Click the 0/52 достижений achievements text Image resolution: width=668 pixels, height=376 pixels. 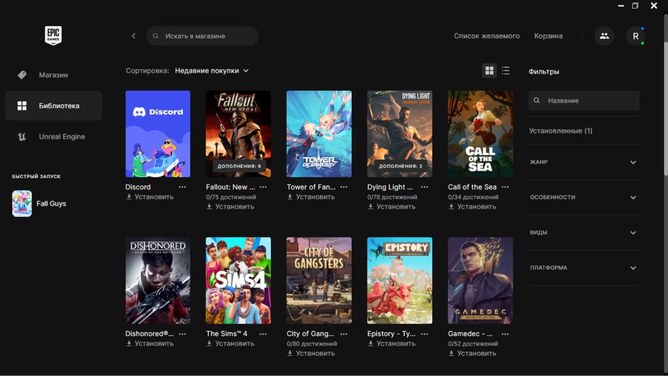[474, 344]
